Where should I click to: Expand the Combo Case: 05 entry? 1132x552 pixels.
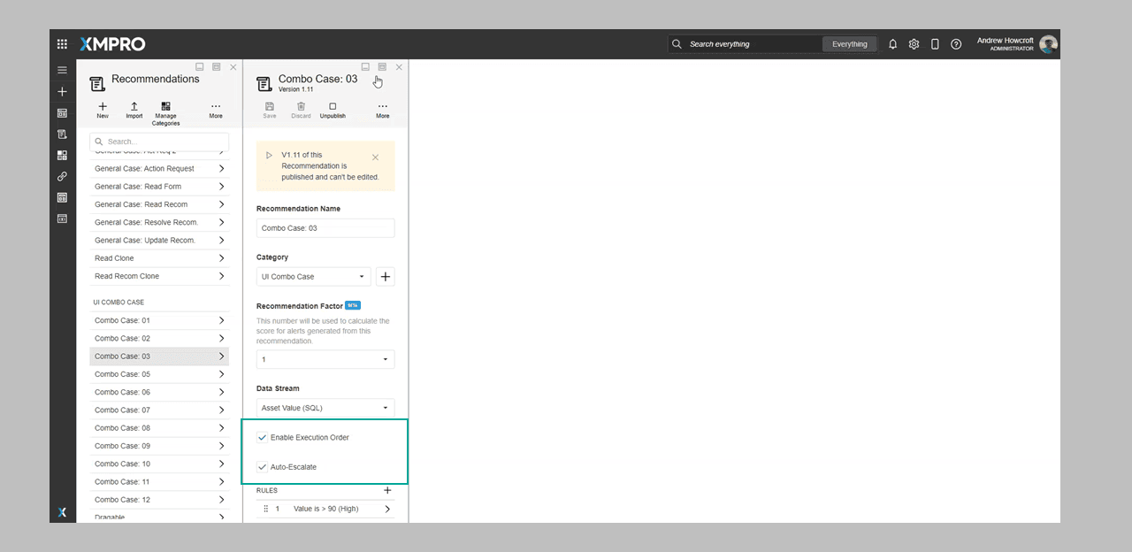point(222,374)
